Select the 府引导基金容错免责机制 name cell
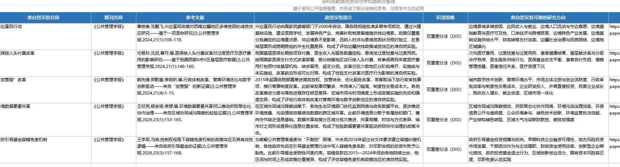This screenshot has height=167, width=620. [45, 149]
